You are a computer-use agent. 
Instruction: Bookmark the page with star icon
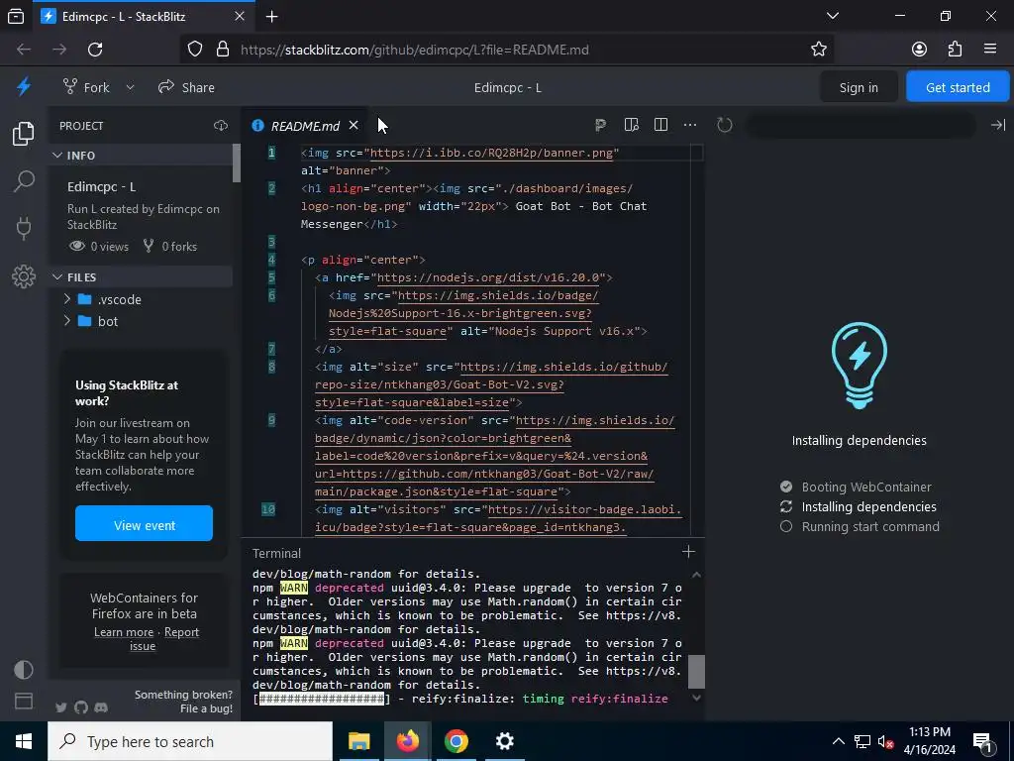tap(819, 50)
